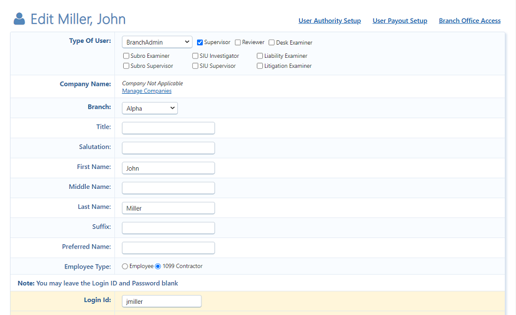This screenshot has height=315, width=516.
Task: Go to Branch Office Access
Action: (x=469, y=21)
